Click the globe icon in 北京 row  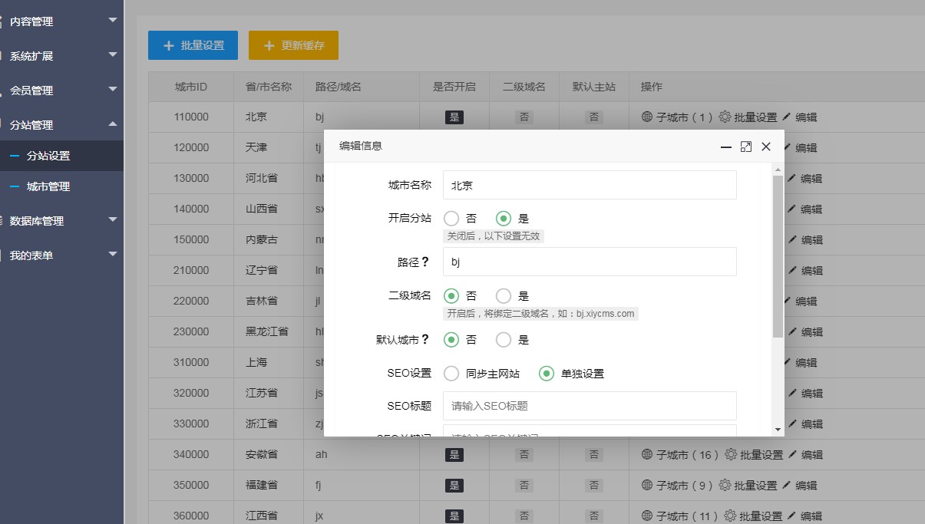[647, 117]
